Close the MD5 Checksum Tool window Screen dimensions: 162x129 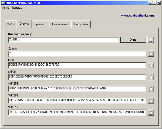(158, 3)
